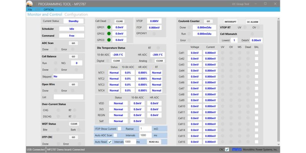Click the VTOP RT UV indicator
Image resolution: width=306 pixels, height=153 pixels.
(245, 28)
